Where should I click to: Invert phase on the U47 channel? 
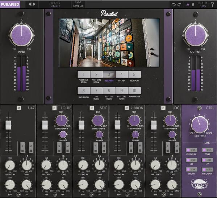(19, 108)
